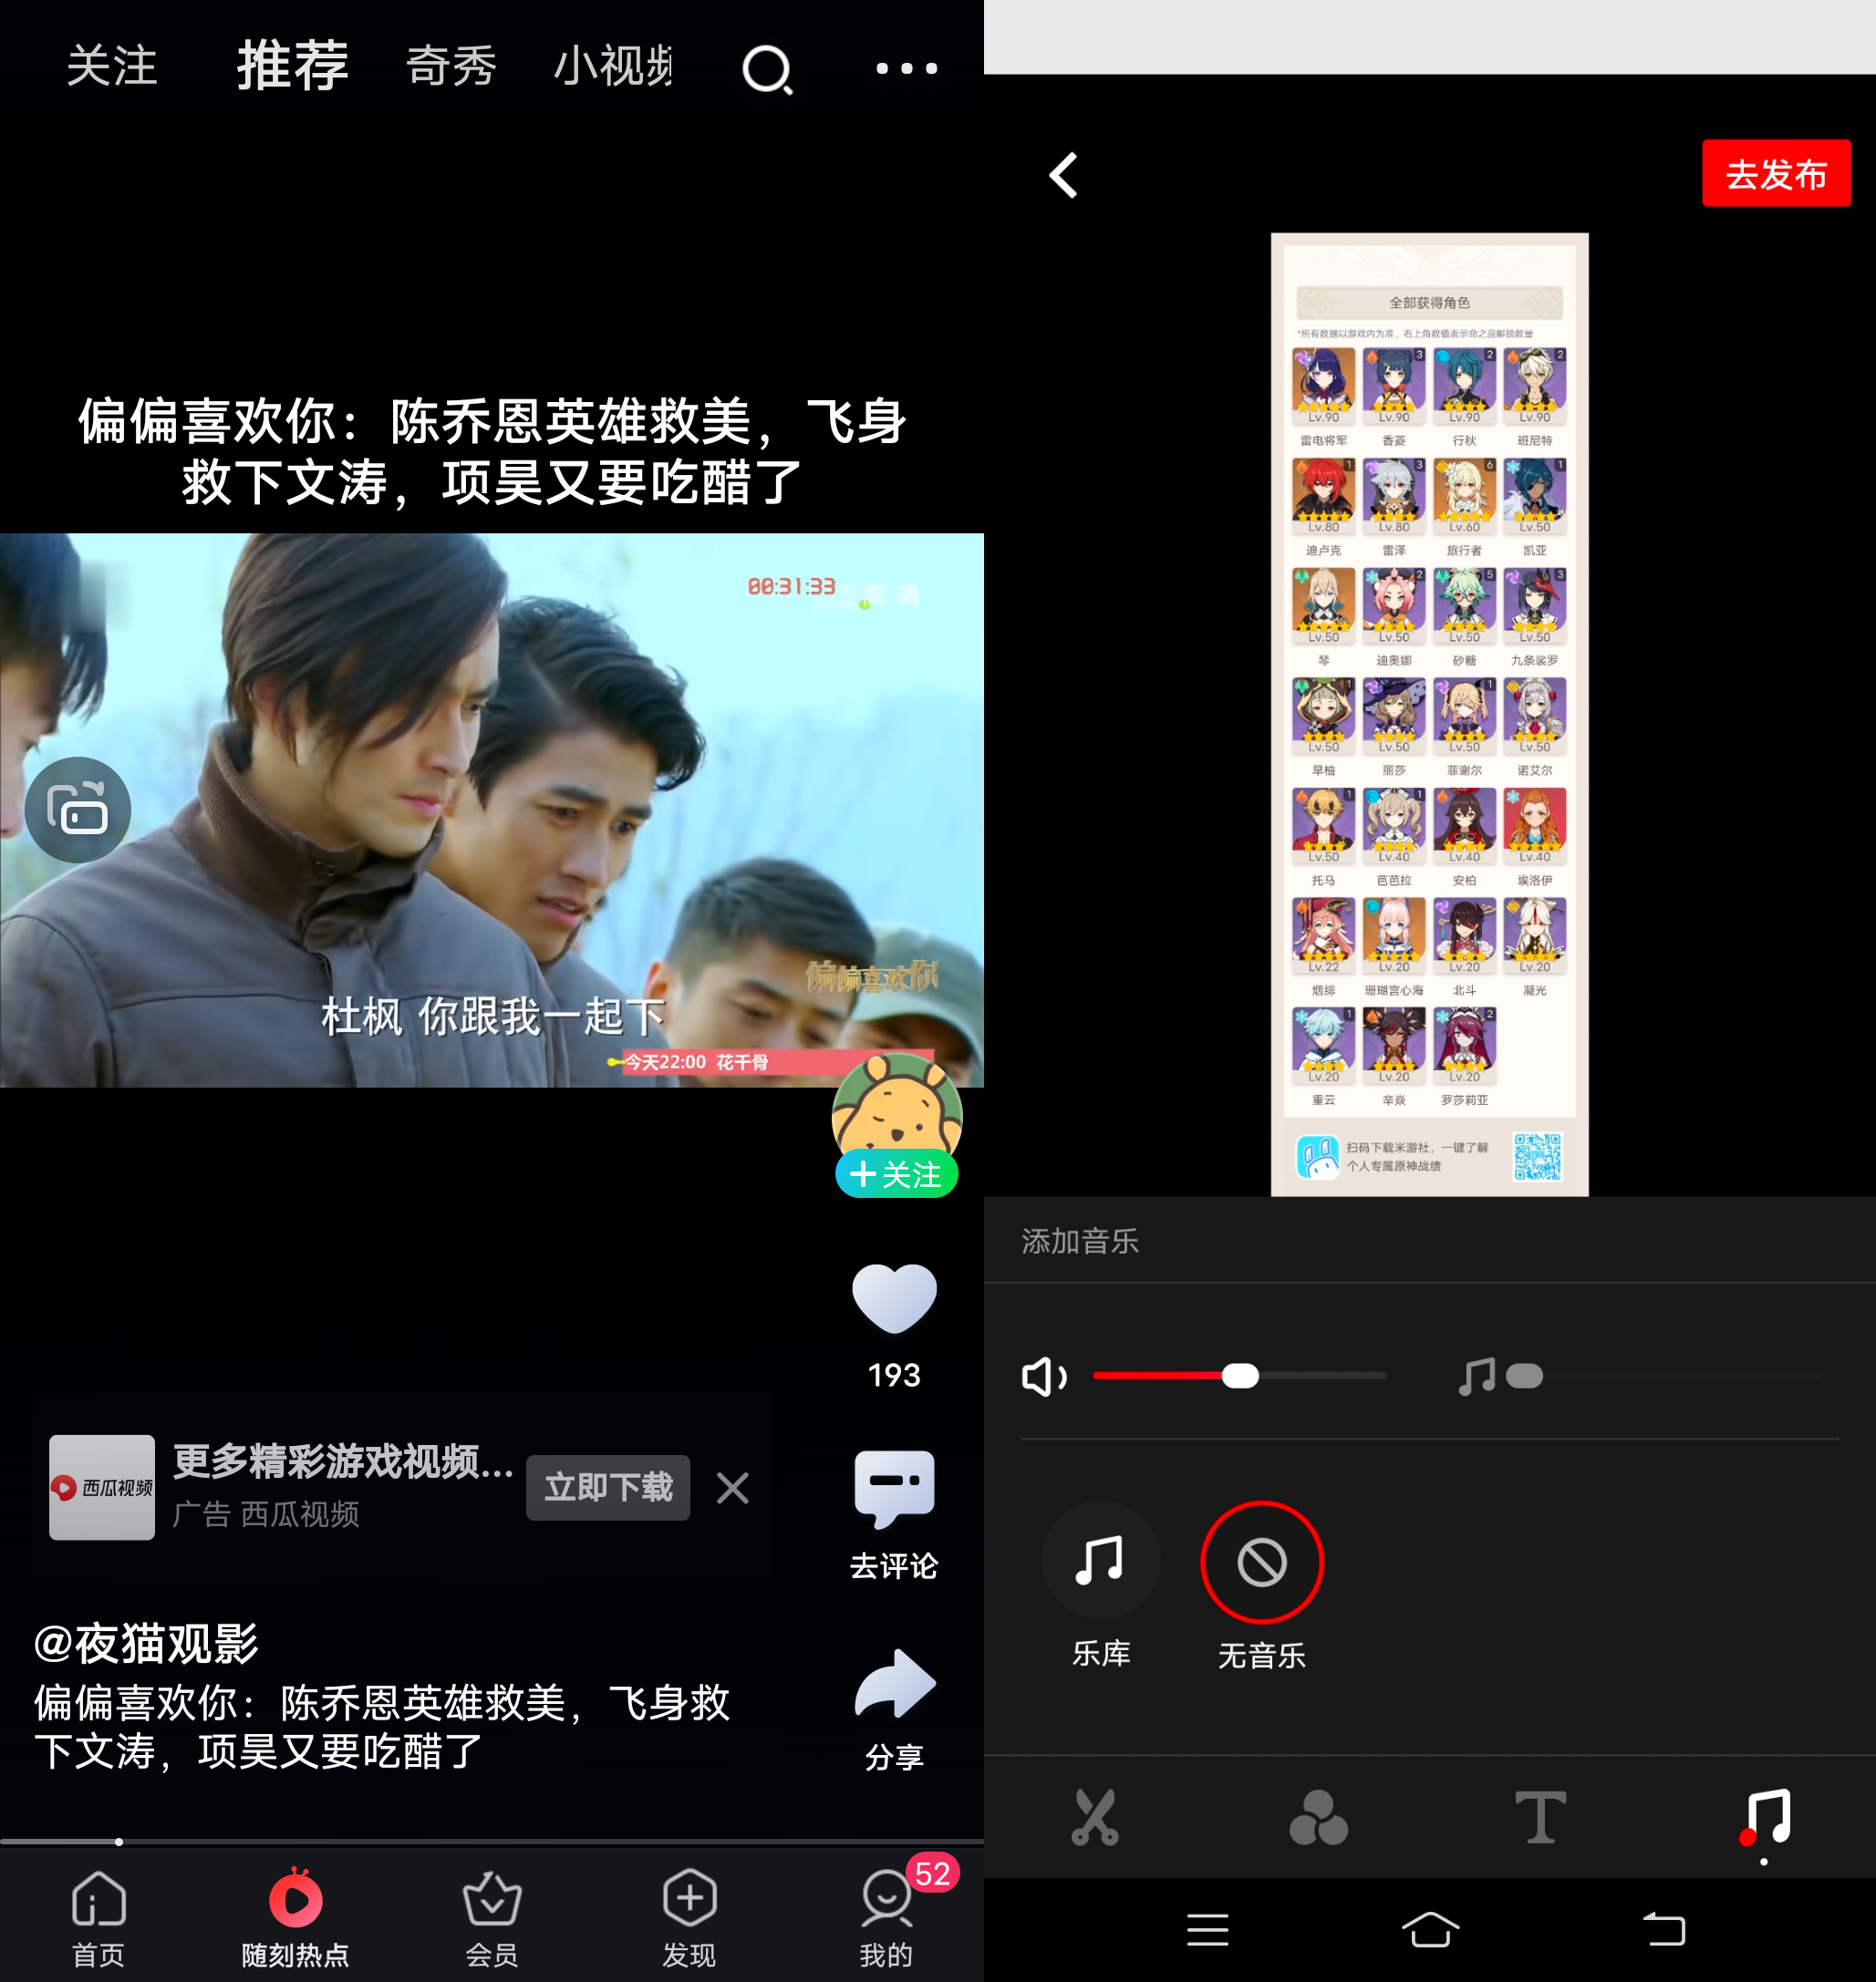Tap the screen rotate icon on video
The height and width of the screenshot is (1982, 1876).
[x=78, y=809]
